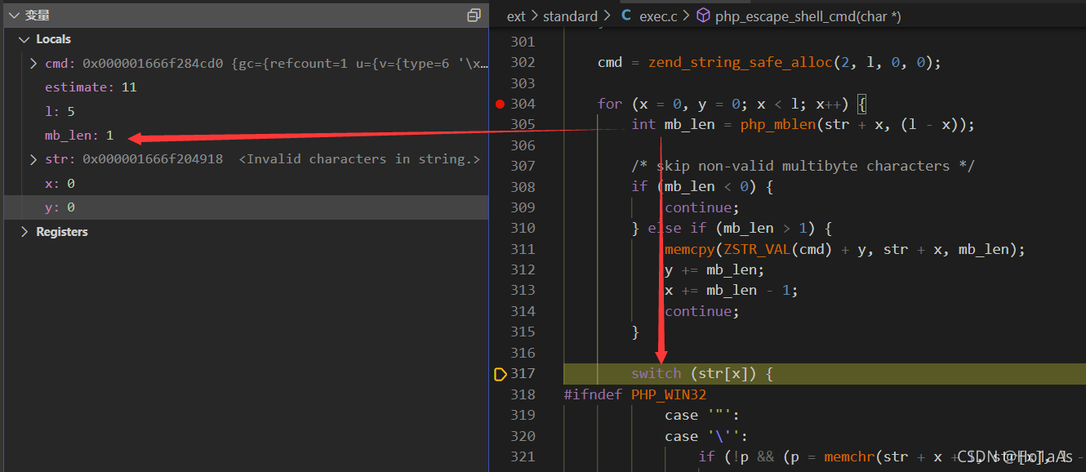Click the function symbol cube icon in breadcrumb
The image size is (1086, 472).
(702, 16)
